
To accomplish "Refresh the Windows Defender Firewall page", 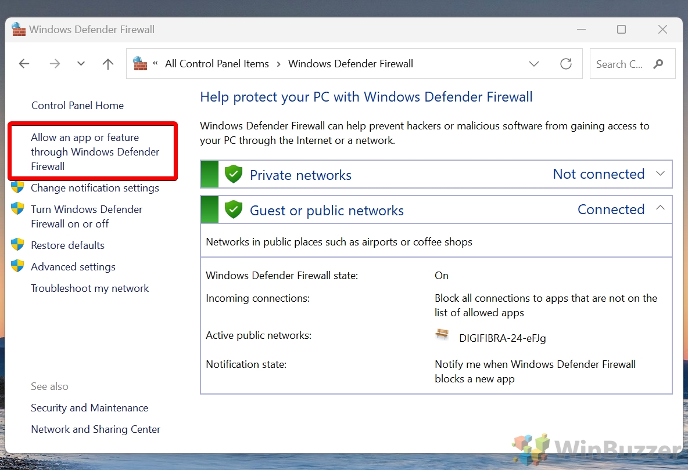I will pos(566,64).
